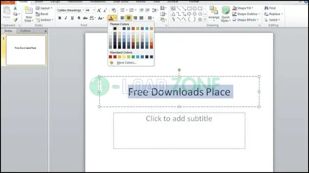Open the Shape Effects dropdown
The width and height of the screenshot is (309, 173).
coord(245,20)
